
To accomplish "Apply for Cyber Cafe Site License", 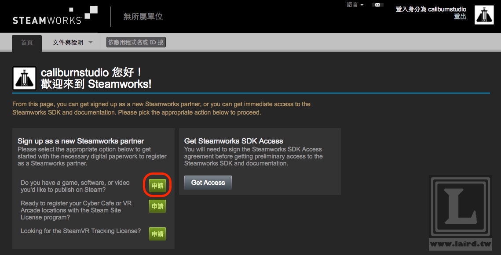I will pos(157,207).
